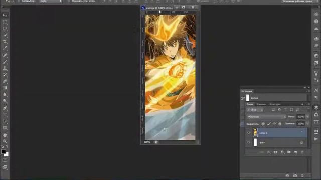Open workspace switcher dropdown at top right
Image resolution: width=321 pixels, height=180 pixels.
tap(300, 1)
